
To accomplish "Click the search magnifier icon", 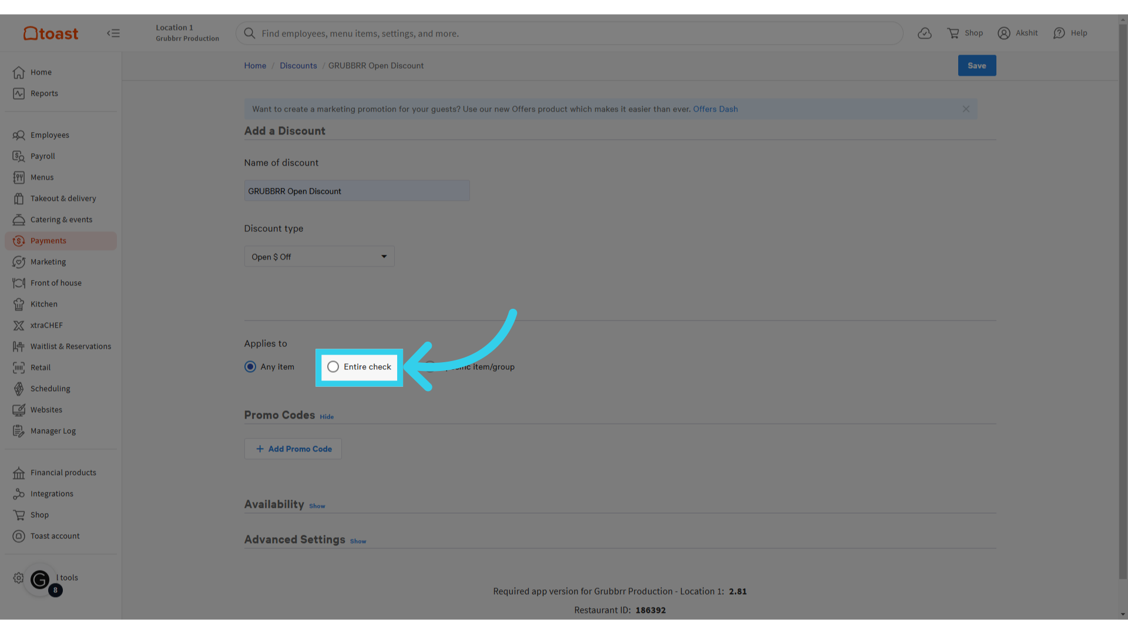I will [x=250, y=33].
